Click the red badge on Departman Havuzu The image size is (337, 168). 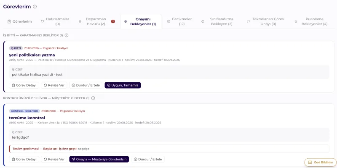click(113, 21)
